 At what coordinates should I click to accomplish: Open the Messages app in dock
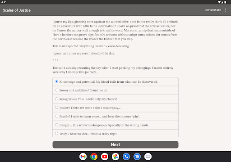point(137,157)
